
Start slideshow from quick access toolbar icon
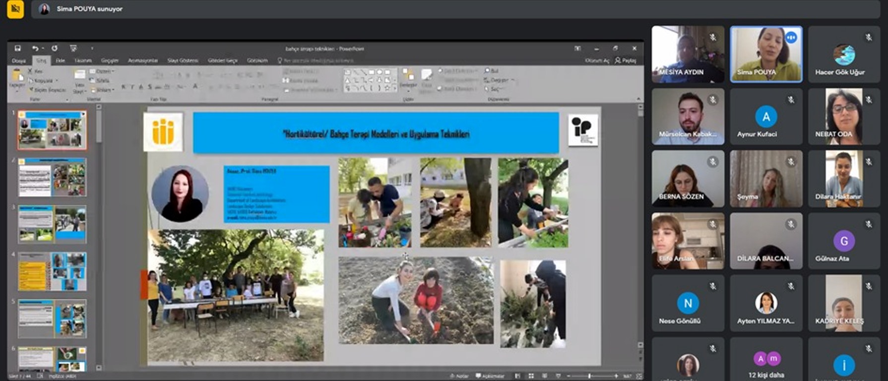click(73, 48)
